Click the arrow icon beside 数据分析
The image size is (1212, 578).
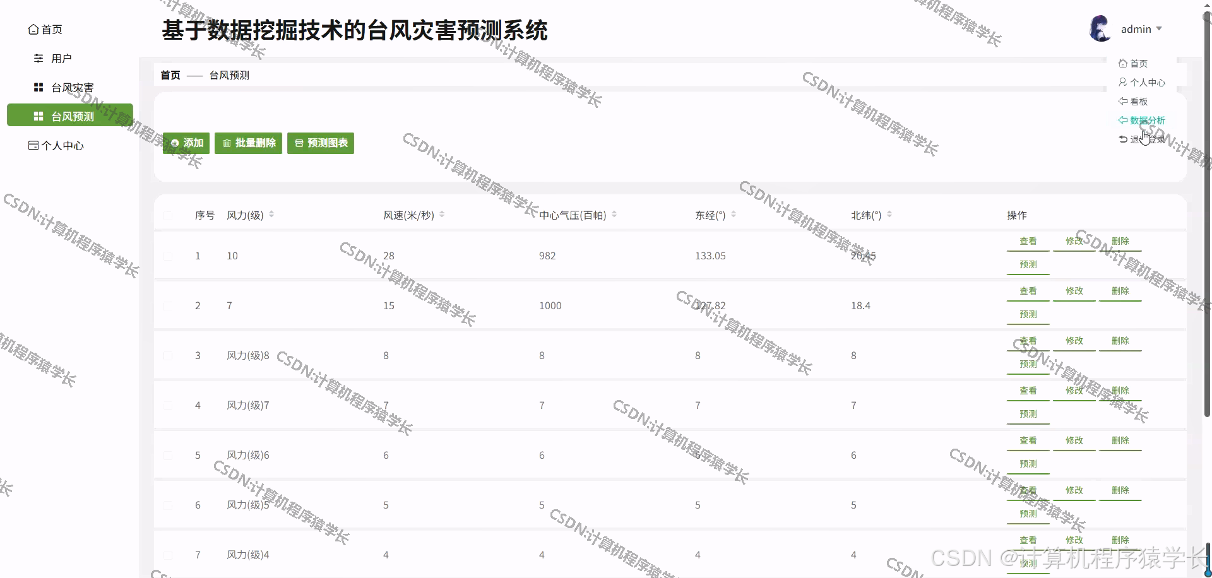click(x=1123, y=120)
